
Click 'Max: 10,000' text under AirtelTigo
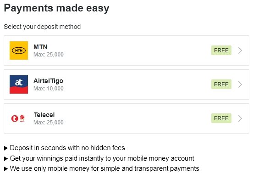click(49, 89)
